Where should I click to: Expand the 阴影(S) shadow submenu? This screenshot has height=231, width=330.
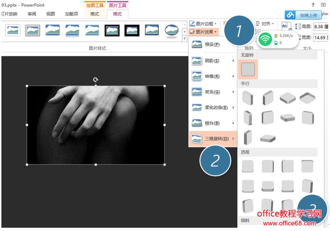[x=213, y=61]
